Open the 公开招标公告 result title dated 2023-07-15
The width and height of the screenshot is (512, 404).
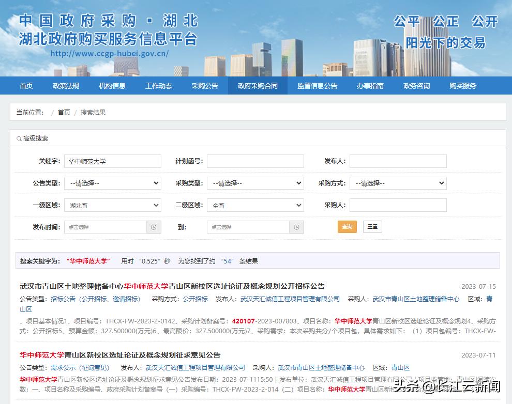[x=172, y=286]
